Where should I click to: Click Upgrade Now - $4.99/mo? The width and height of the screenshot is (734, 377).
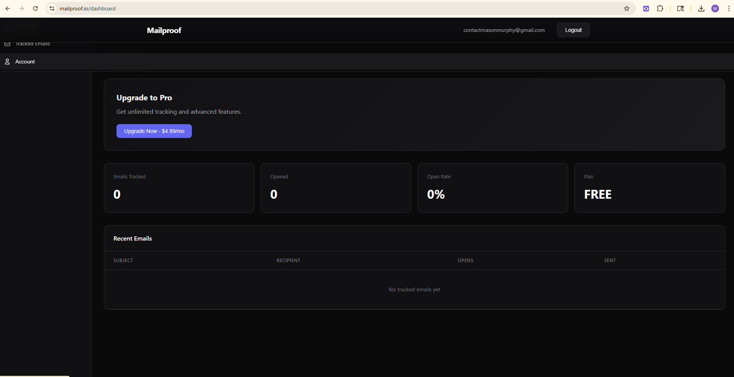click(x=154, y=131)
